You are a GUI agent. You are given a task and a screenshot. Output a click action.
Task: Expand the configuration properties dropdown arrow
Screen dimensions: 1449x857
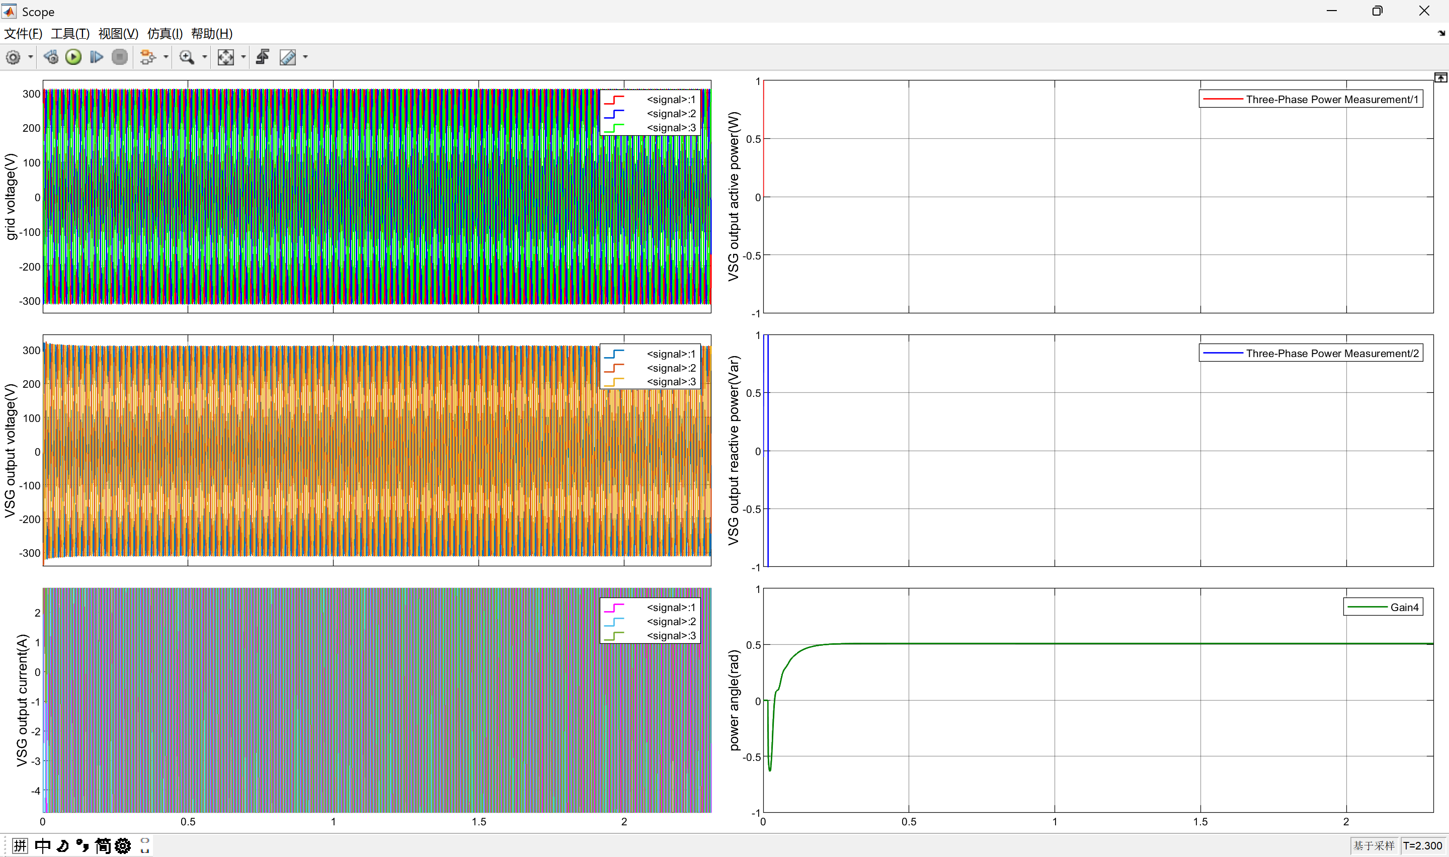[x=31, y=57]
